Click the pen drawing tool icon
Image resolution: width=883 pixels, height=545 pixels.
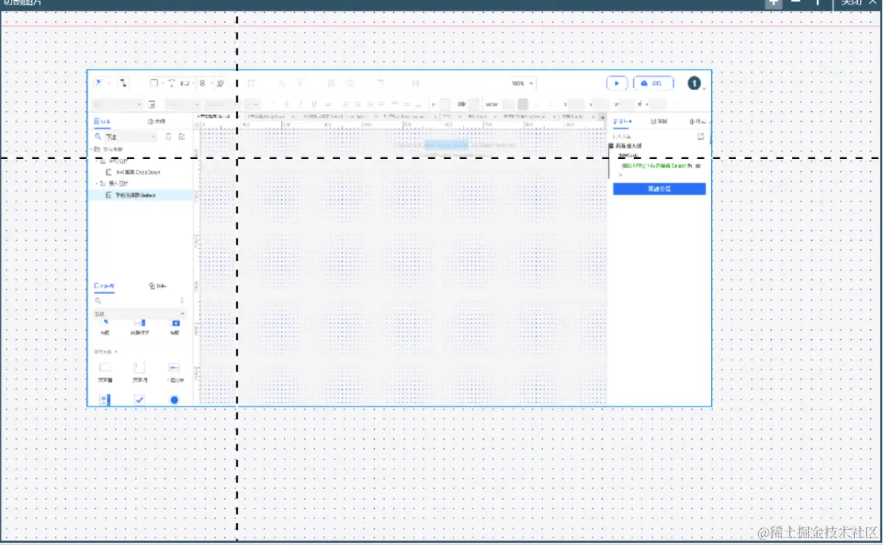pos(220,83)
